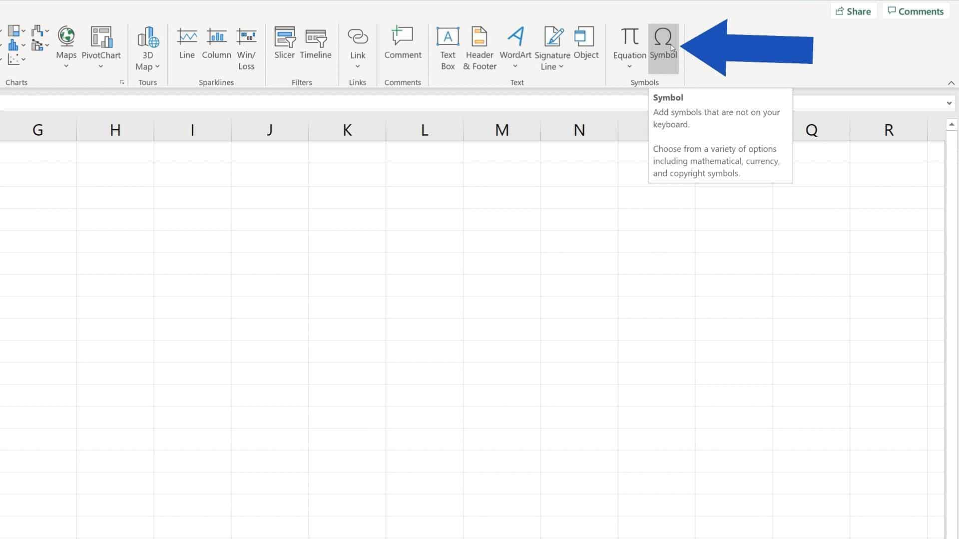Insert an Object

585,42
